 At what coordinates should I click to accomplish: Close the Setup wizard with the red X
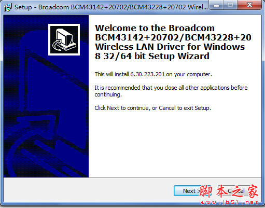[249, 5]
